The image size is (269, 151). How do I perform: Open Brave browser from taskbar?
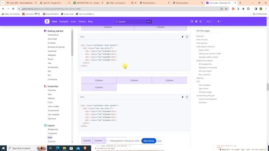click(x=85, y=148)
